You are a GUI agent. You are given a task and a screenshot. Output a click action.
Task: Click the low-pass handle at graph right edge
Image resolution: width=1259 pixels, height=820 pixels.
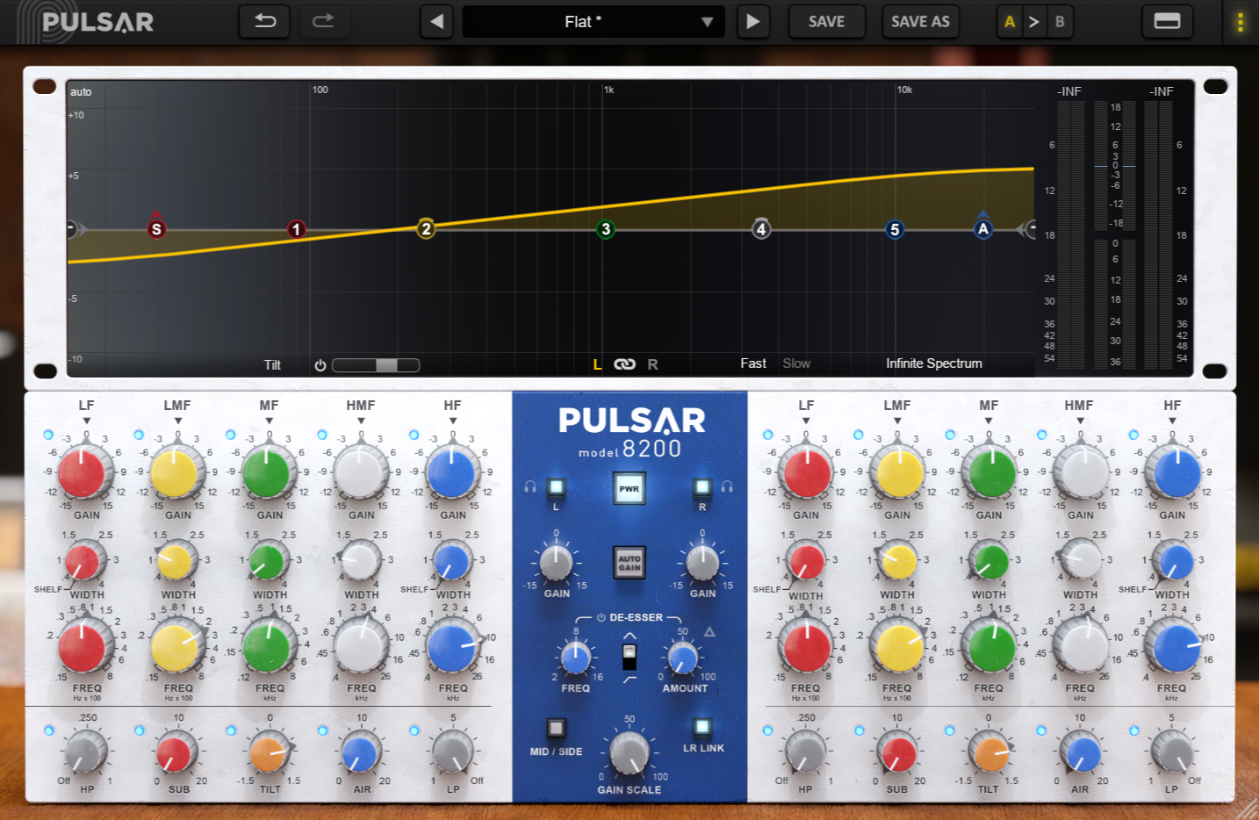1027,229
